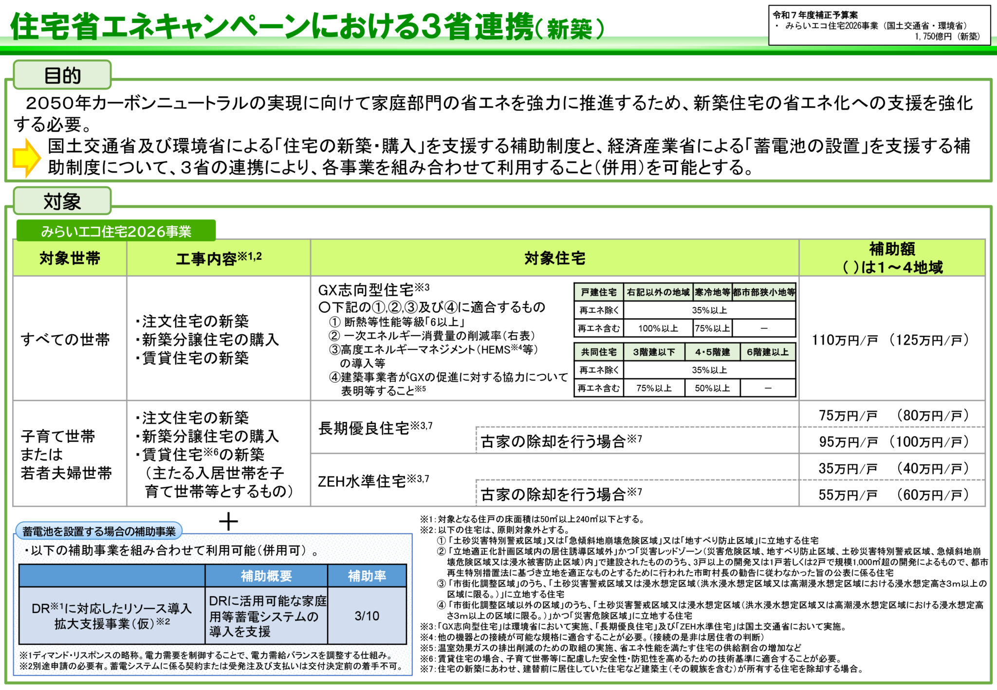Image resolution: width=997 pixels, height=690 pixels.
Task: Click the 補助率 header cell
Action: click(367, 576)
